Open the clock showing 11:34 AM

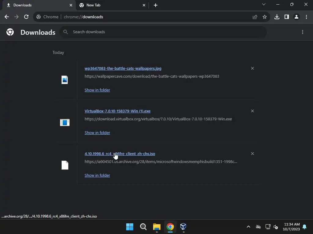click(291, 227)
